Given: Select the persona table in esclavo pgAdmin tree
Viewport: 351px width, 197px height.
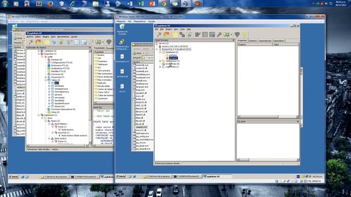Looking at the screenshot, I should coord(58,95).
